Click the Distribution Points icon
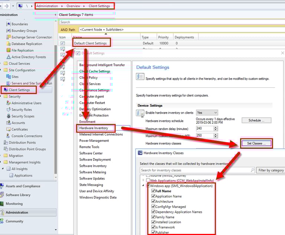285x235 pixels. point(6,142)
